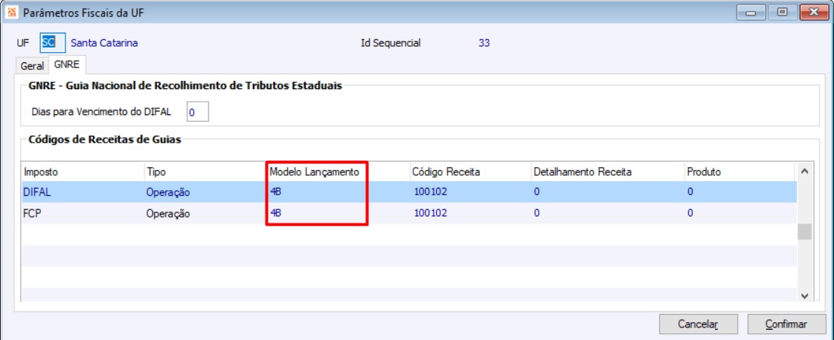
Task: Click Operação in the DIFAL row
Action: [168, 193]
